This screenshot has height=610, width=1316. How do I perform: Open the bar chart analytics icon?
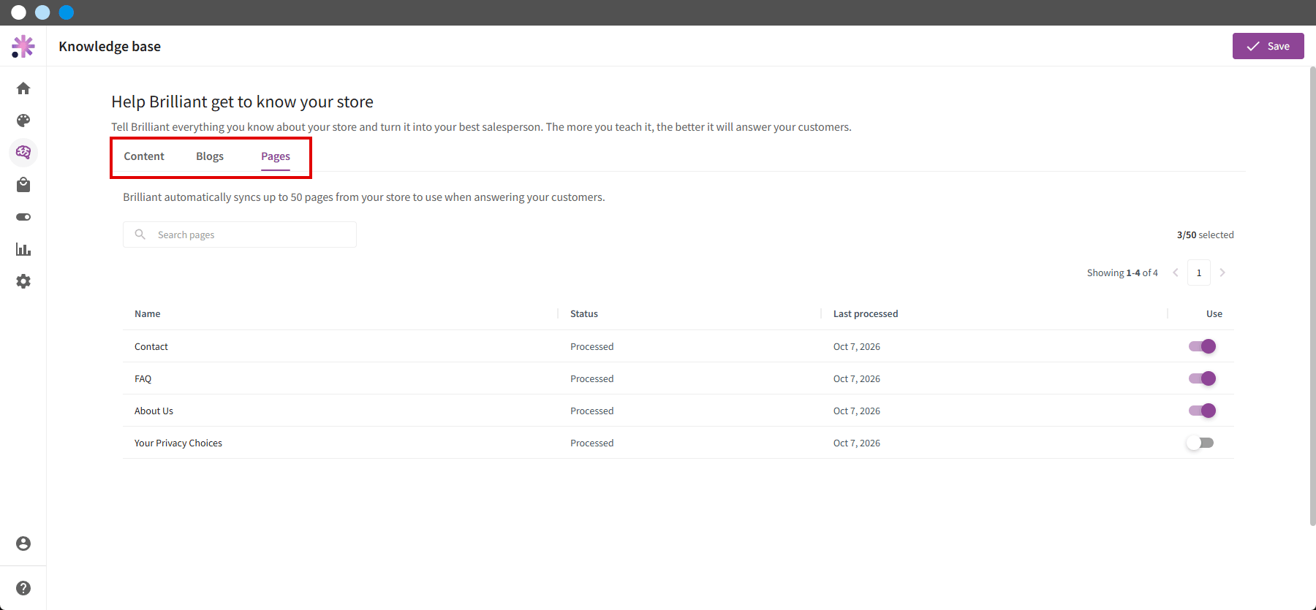coord(23,249)
